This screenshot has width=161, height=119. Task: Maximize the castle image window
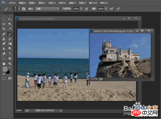pyautogui.click(x=142, y=31)
